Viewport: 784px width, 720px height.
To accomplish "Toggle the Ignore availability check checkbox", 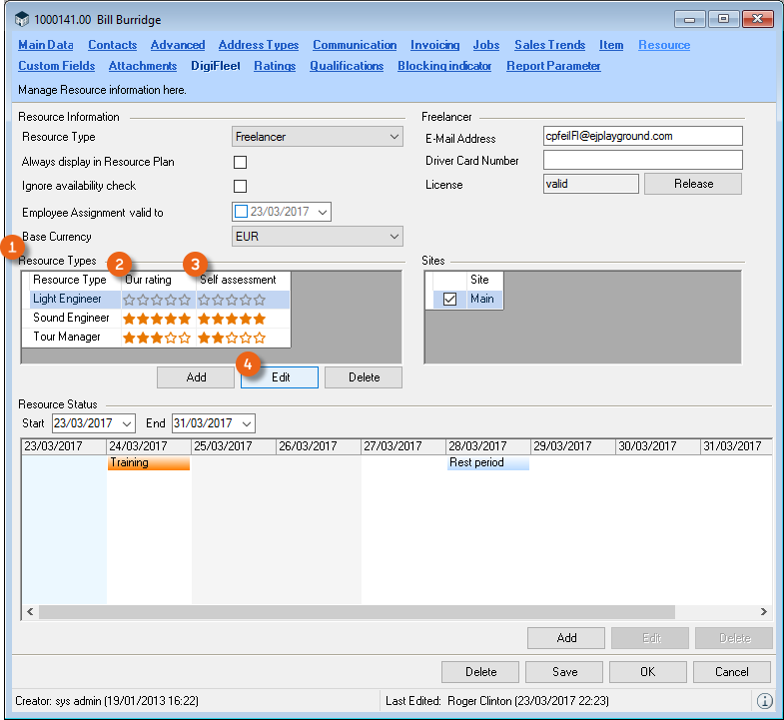I will [x=240, y=186].
